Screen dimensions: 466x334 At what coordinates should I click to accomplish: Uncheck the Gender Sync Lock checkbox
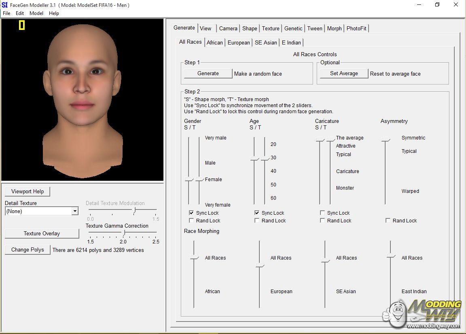tap(191, 213)
